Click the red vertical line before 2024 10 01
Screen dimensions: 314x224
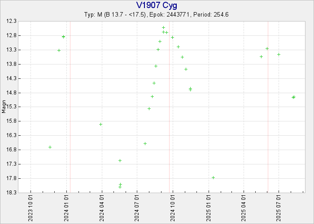[x=169, y=107]
